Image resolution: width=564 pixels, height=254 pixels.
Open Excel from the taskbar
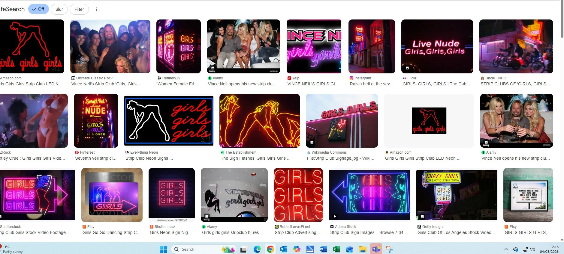[x=336, y=249]
